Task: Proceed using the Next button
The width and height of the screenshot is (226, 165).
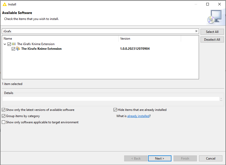Action: (159, 158)
